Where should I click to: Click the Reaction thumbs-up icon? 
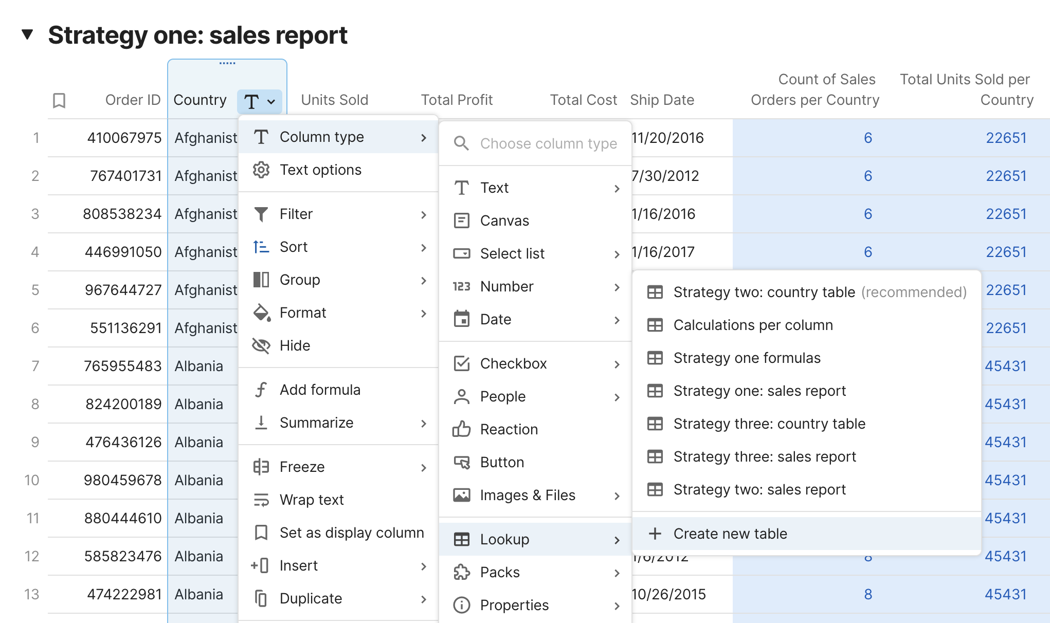(x=461, y=429)
